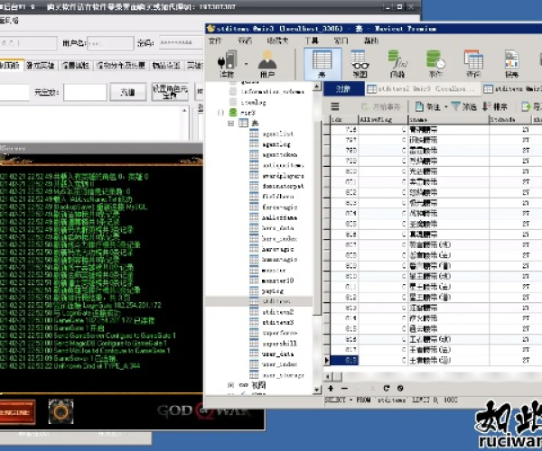Collapse the Tables (表) node in the tree
542x451 pixels.
231,124
